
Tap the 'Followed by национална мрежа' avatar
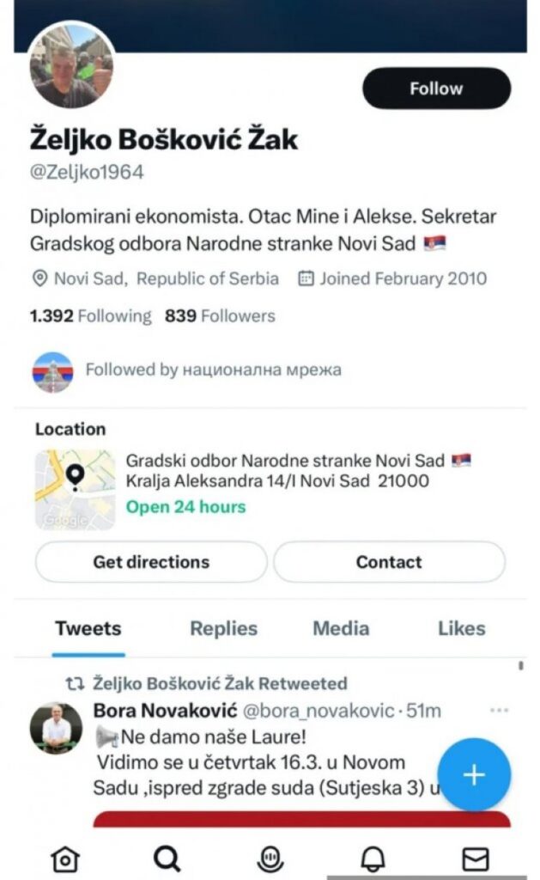53,371
